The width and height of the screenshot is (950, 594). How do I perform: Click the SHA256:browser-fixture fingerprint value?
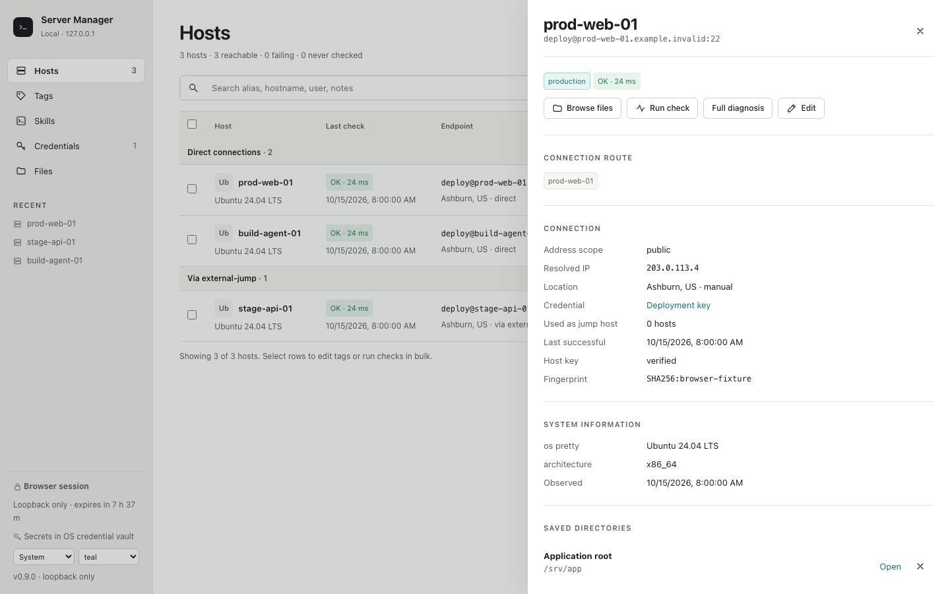point(699,379)
